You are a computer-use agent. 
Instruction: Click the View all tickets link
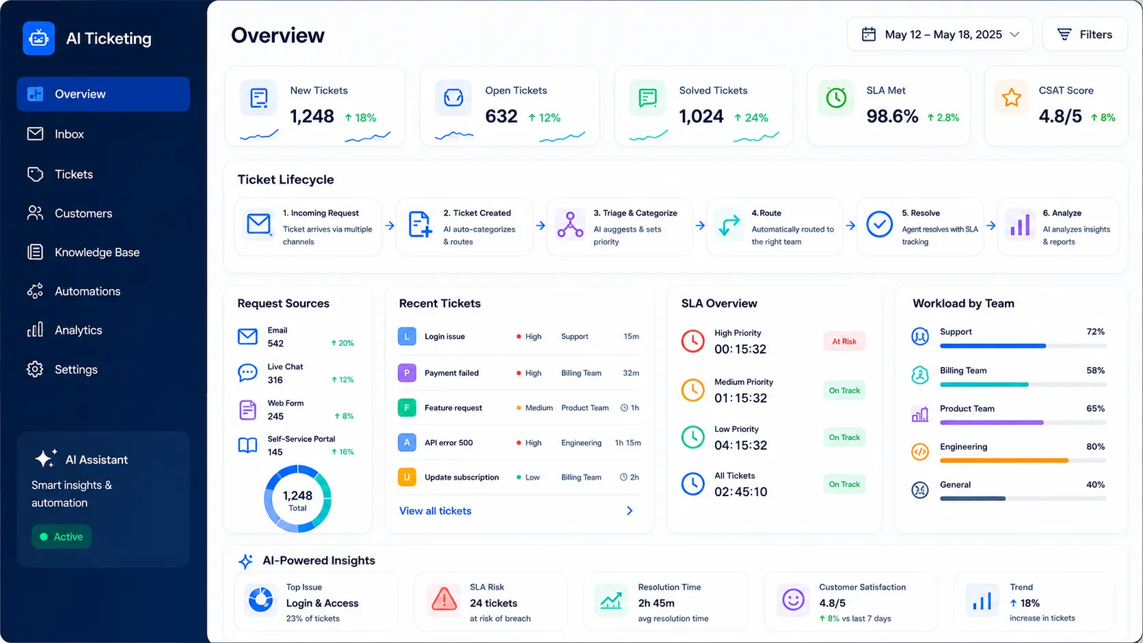(x=435, y=511)
